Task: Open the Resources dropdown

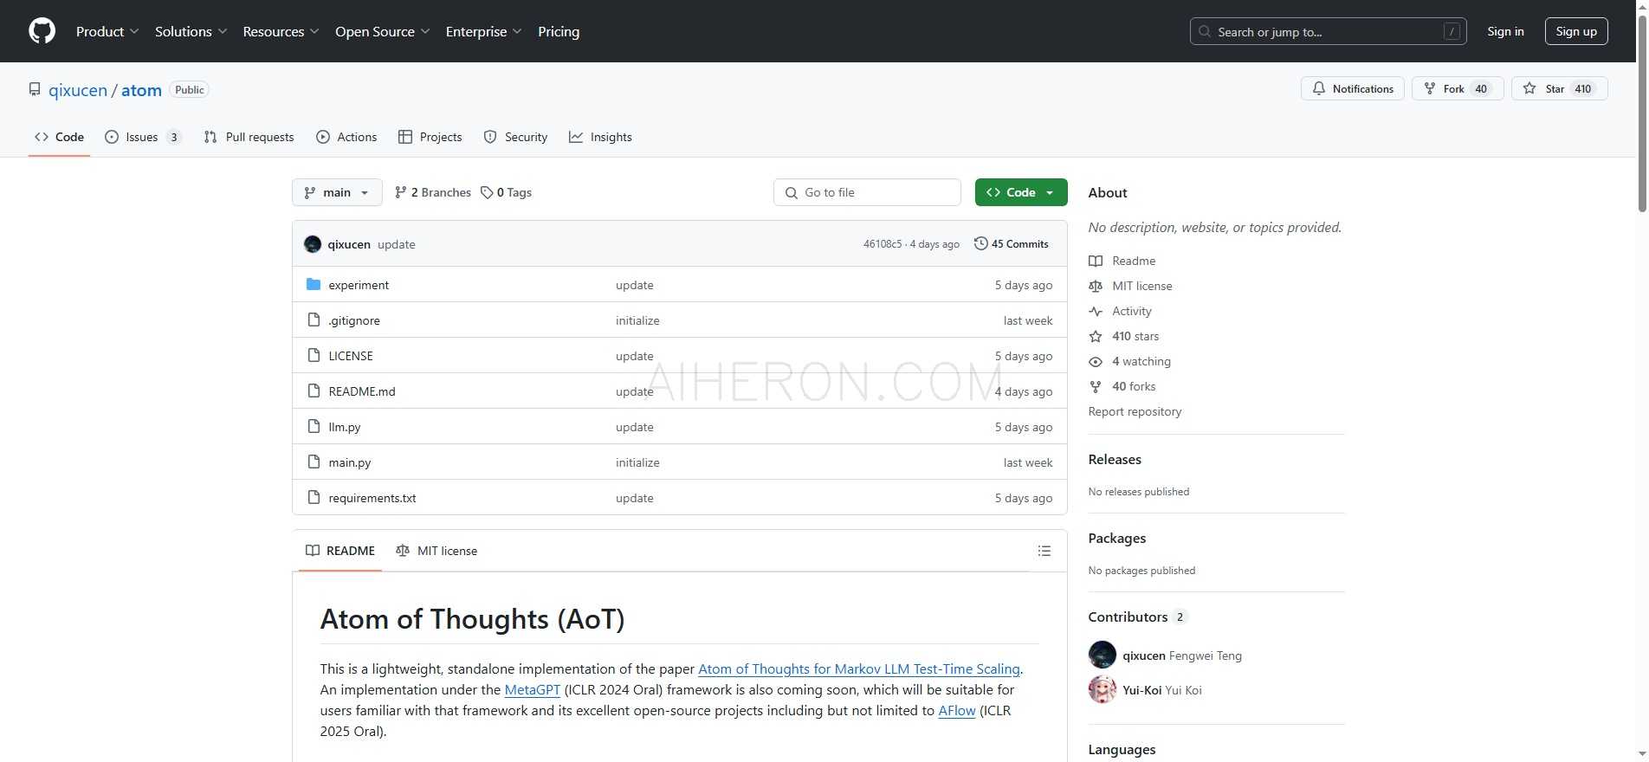Action: click(x=281, y=31)
